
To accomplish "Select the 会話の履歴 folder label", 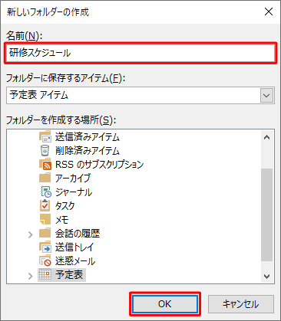I will tap(78, 233).
